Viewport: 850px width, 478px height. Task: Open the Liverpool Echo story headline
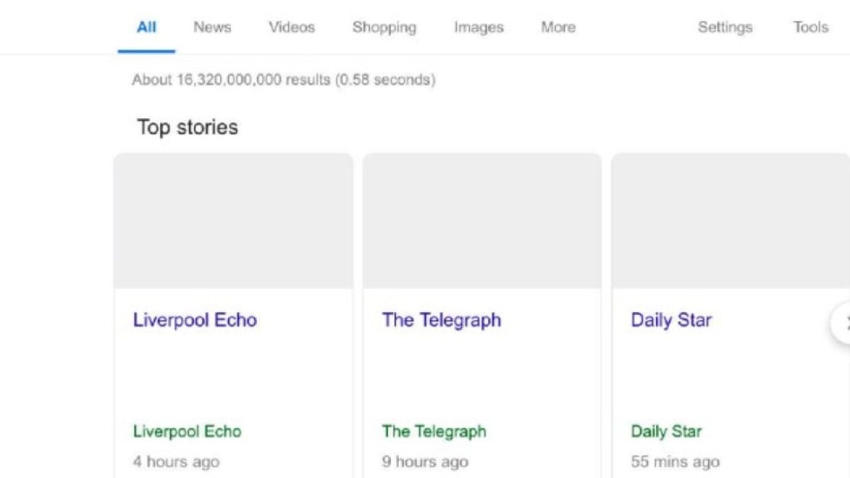195,320
